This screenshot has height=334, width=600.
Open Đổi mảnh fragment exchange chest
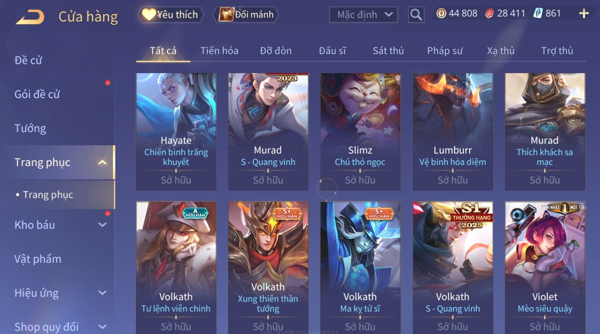pos(245,15)
